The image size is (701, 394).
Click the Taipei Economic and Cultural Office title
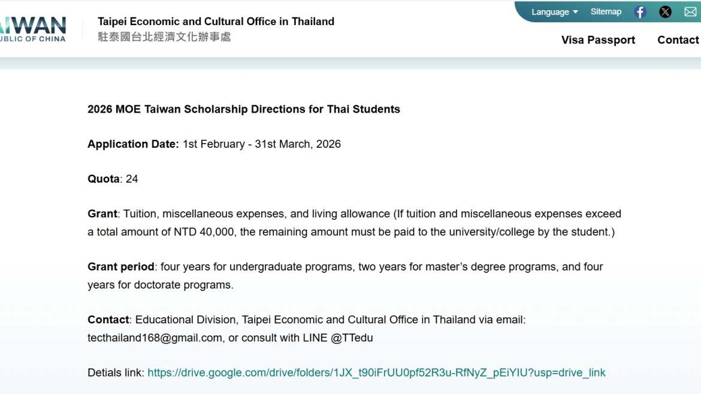tap(216, 21)
